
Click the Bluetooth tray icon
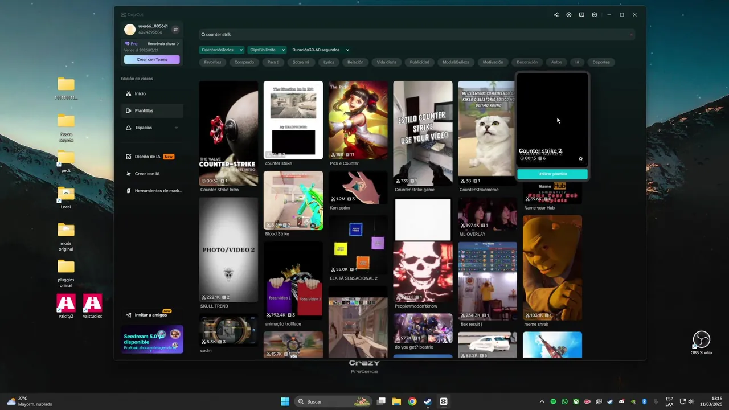tap(644, 401)
